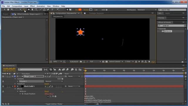Screen dimensions: 188x106
Task: Click Toggle Switches / Modes button
Action: point(54,104)
